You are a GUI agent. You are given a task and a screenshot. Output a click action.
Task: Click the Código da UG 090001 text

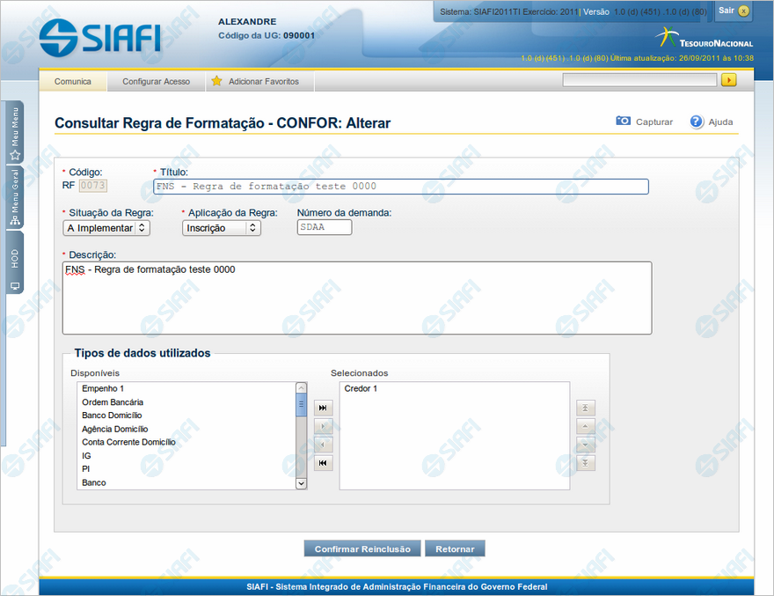point(267,35)
